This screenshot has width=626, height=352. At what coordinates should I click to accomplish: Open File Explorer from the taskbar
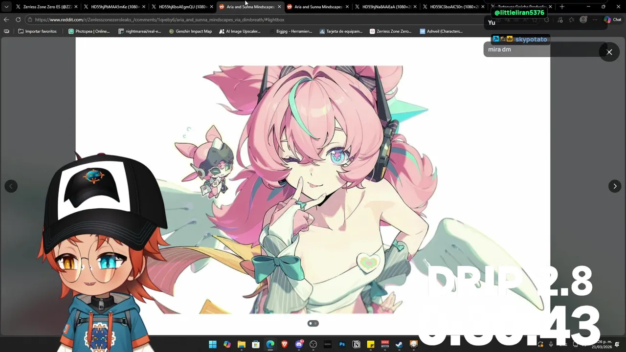tap(242, 345)
